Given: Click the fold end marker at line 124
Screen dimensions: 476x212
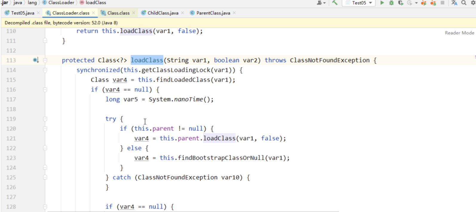Looking at the screenshot, I should point(45,167).
